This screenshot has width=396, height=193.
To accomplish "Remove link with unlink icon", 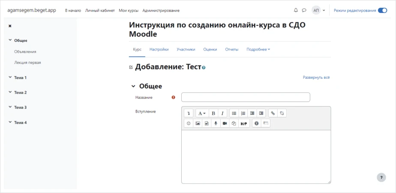I will [282, 113].
